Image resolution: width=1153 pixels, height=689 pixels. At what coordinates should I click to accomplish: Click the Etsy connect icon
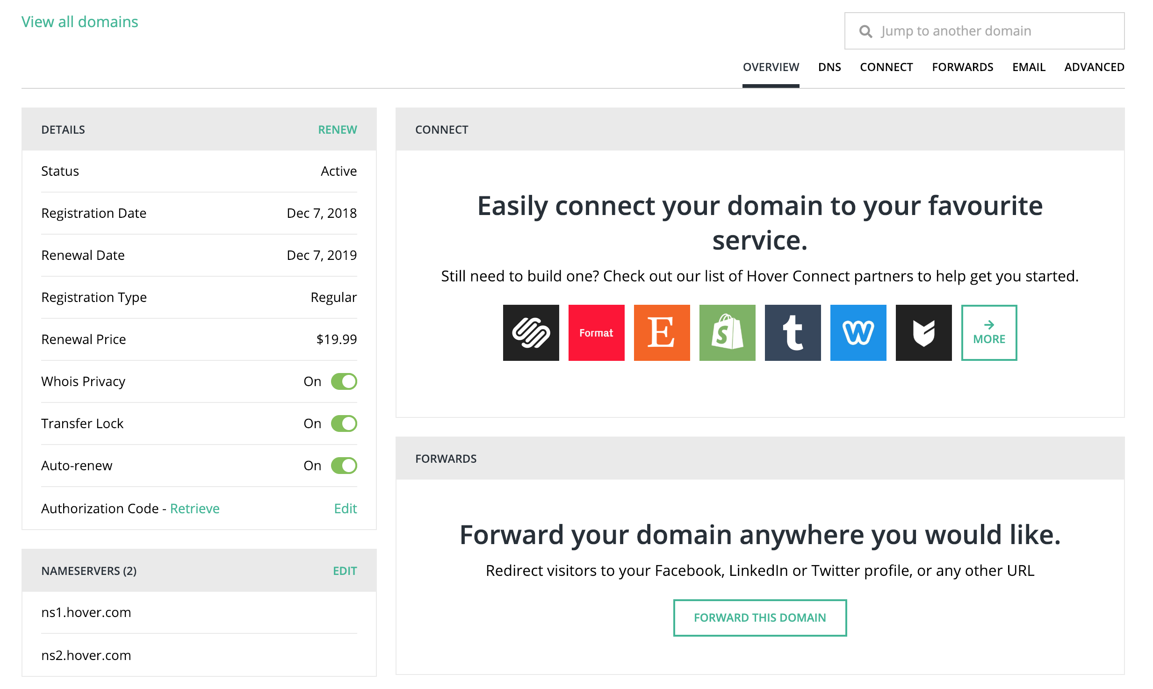(661, 332)
